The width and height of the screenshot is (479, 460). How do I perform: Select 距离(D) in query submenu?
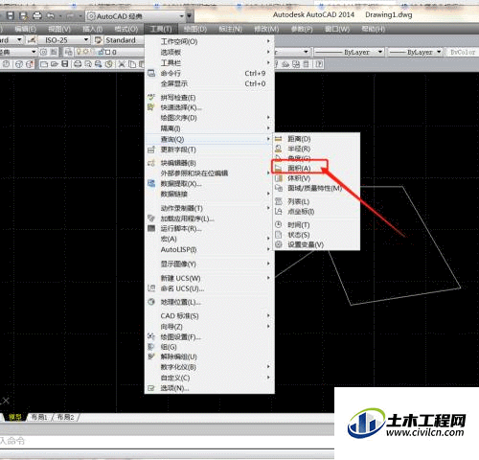317,139
